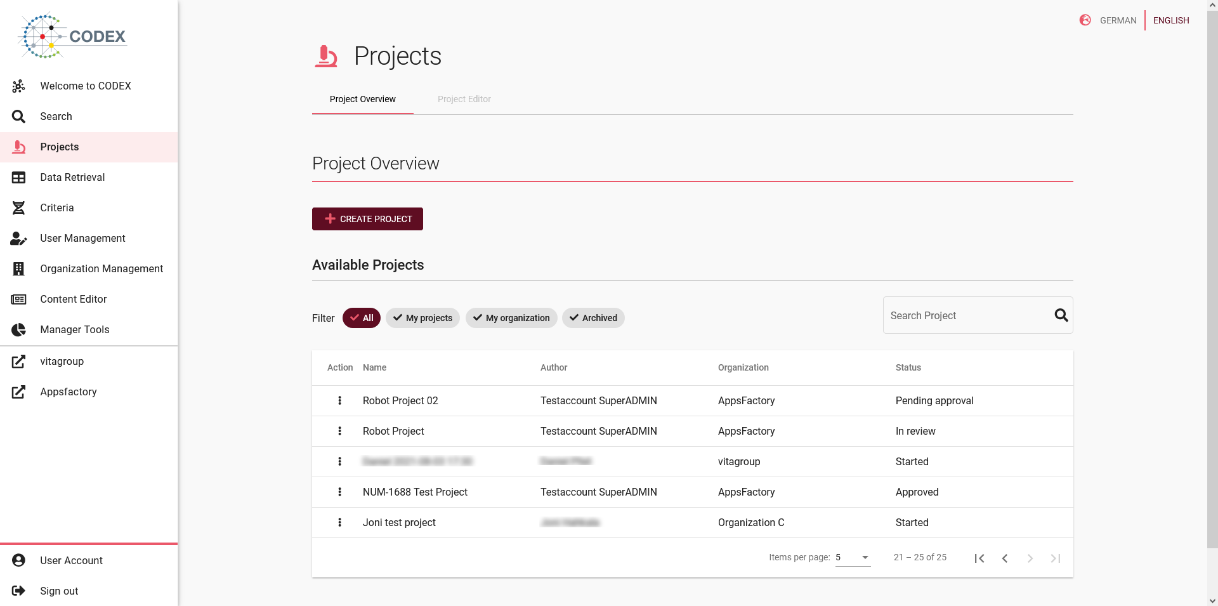Click the Welcome to CODEX molecule icon

(18, 86)
